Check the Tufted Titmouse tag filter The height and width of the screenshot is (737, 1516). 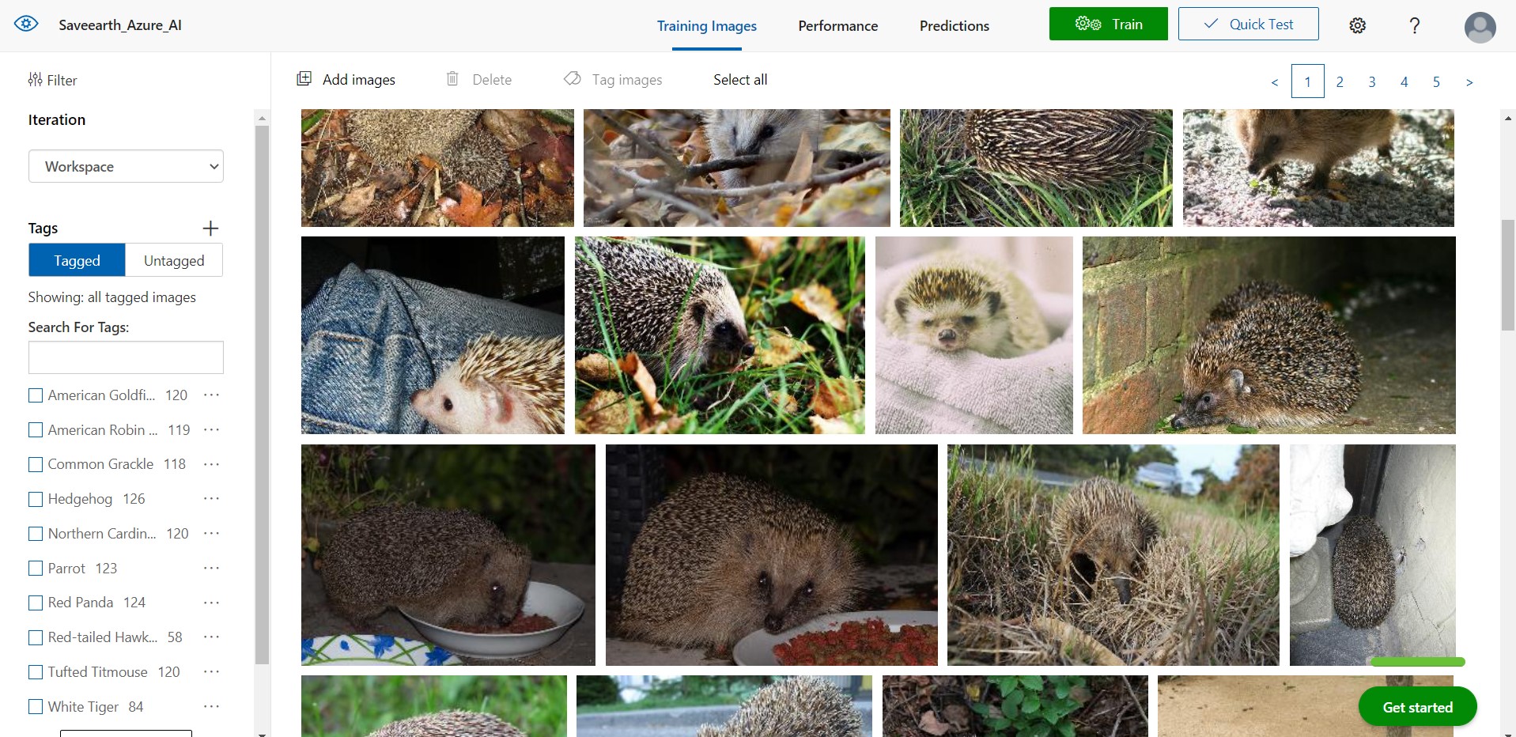pyautogui.click(x=36, y=672)
